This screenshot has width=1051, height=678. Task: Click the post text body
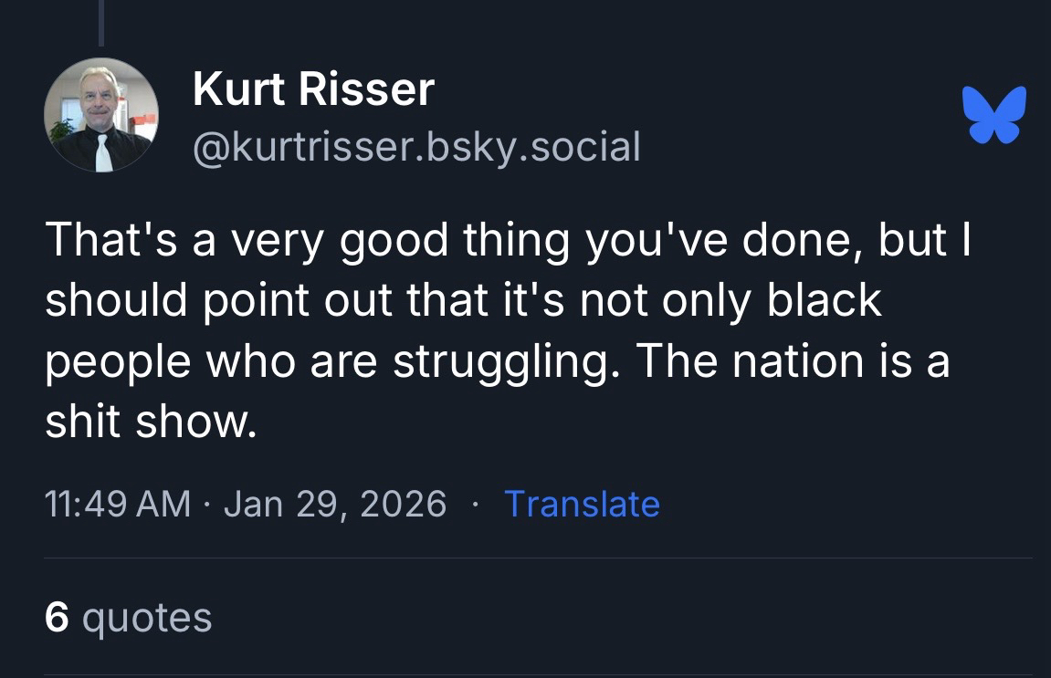[x=498, y=329]
